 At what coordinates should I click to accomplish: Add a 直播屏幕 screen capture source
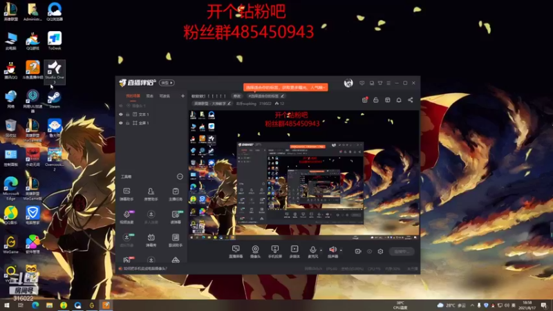[x=236, y=252]
